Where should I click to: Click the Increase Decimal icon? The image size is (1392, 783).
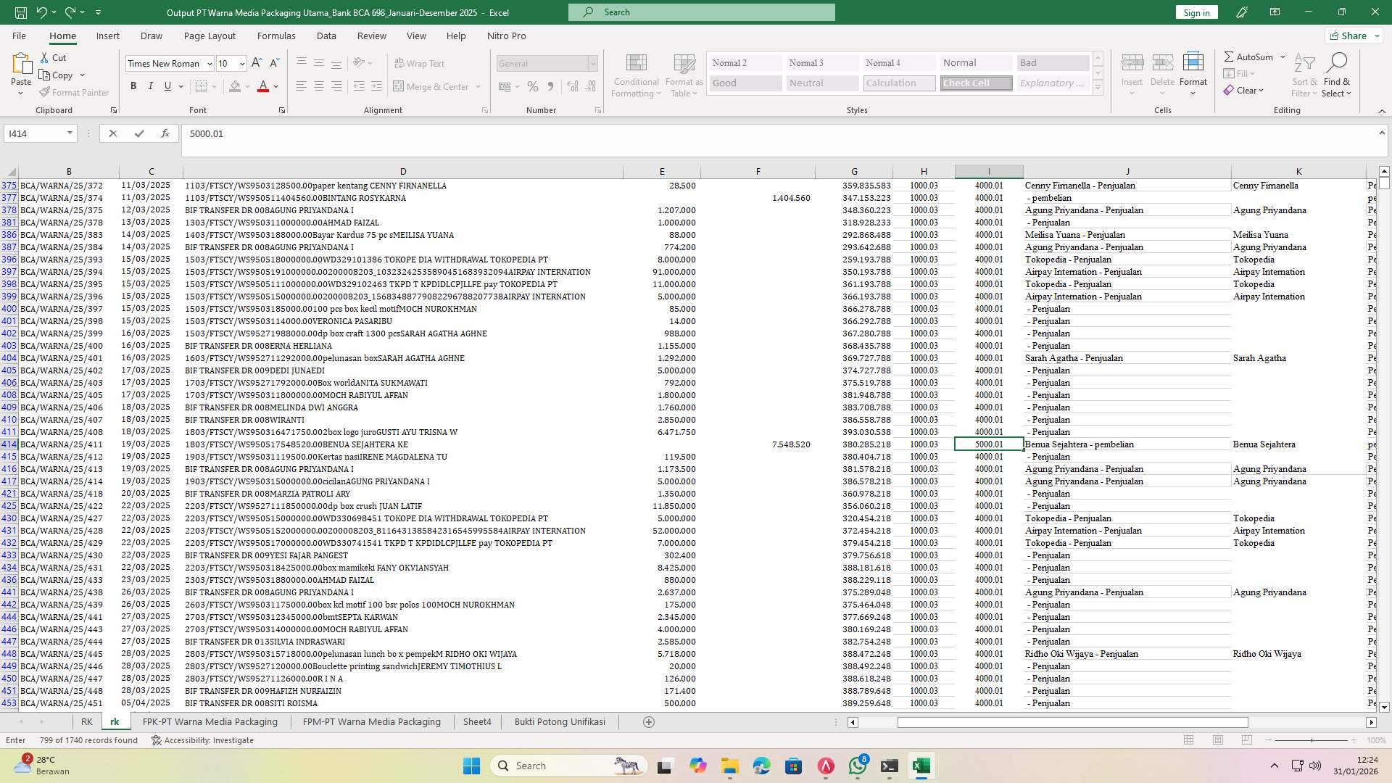(x=572, y=86)
